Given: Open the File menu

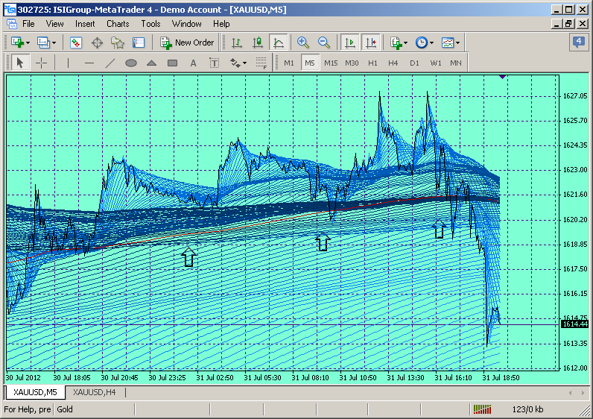Looking at the screenshot, I should tap(28, 24).
